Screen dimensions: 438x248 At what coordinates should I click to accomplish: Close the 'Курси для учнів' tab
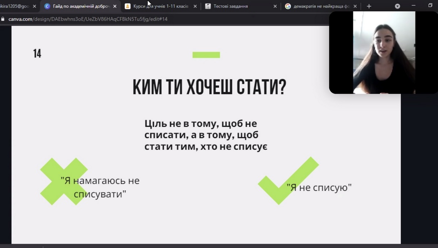click(195, 6)
